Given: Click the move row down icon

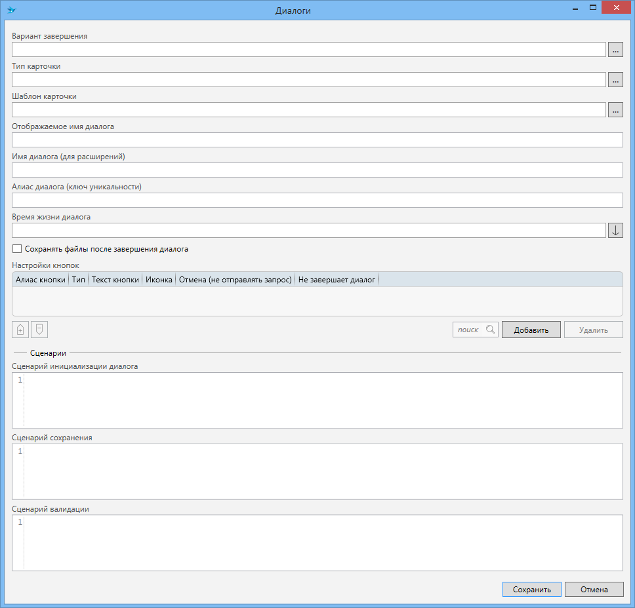Looking at the screenshot, I should (39, 330).
